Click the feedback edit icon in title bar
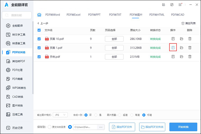This screenshot has width=201, height=134. pos(163,5)
